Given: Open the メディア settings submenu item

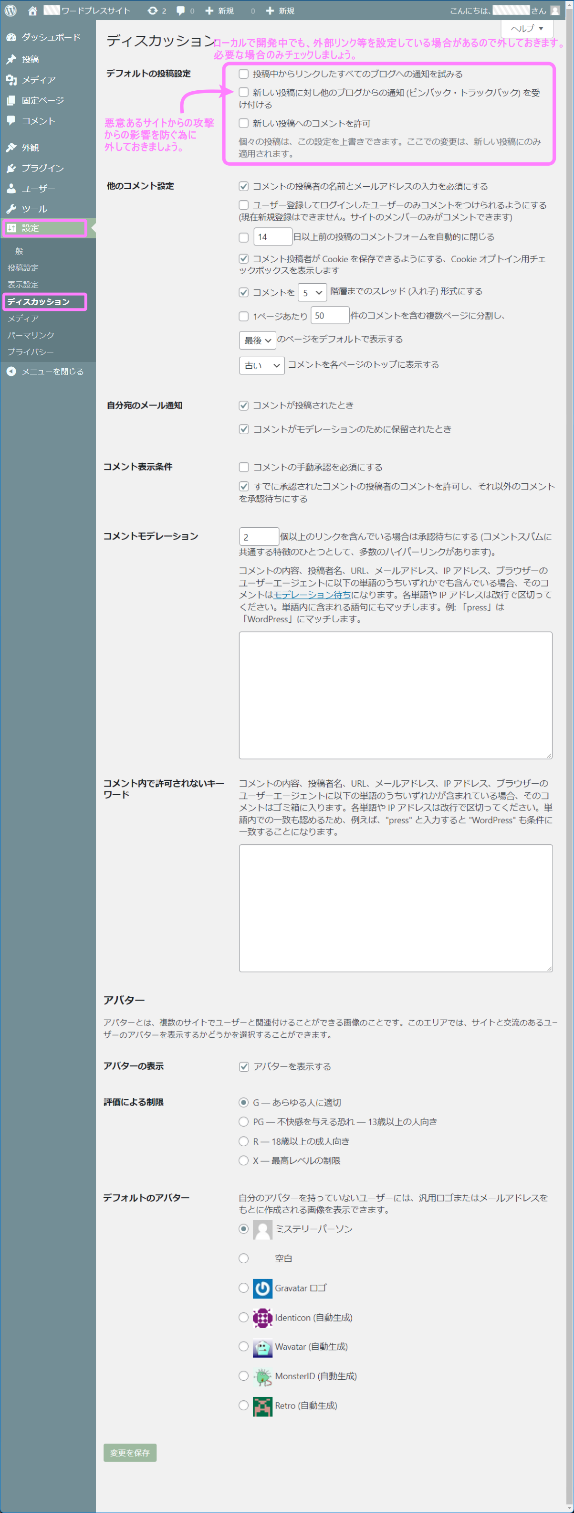Looking at the screenshot, I should pyautogui.click(x=23, y=319).
